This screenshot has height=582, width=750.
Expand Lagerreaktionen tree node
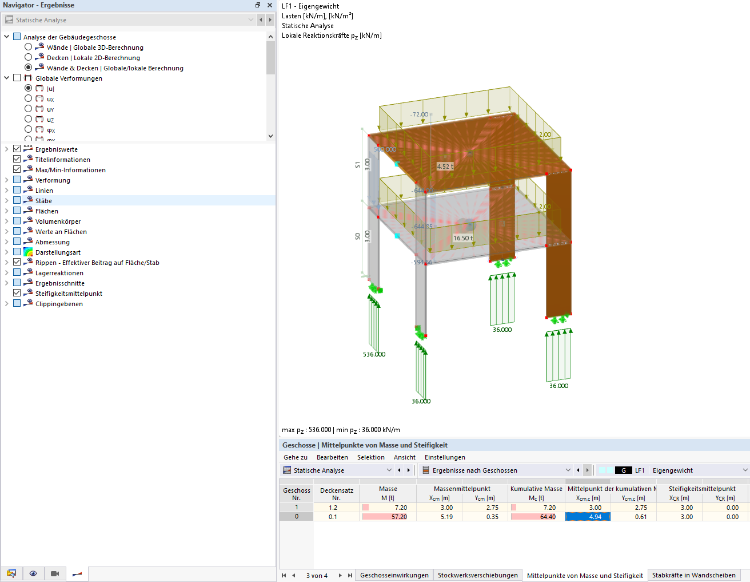click(x=7, y=272)
